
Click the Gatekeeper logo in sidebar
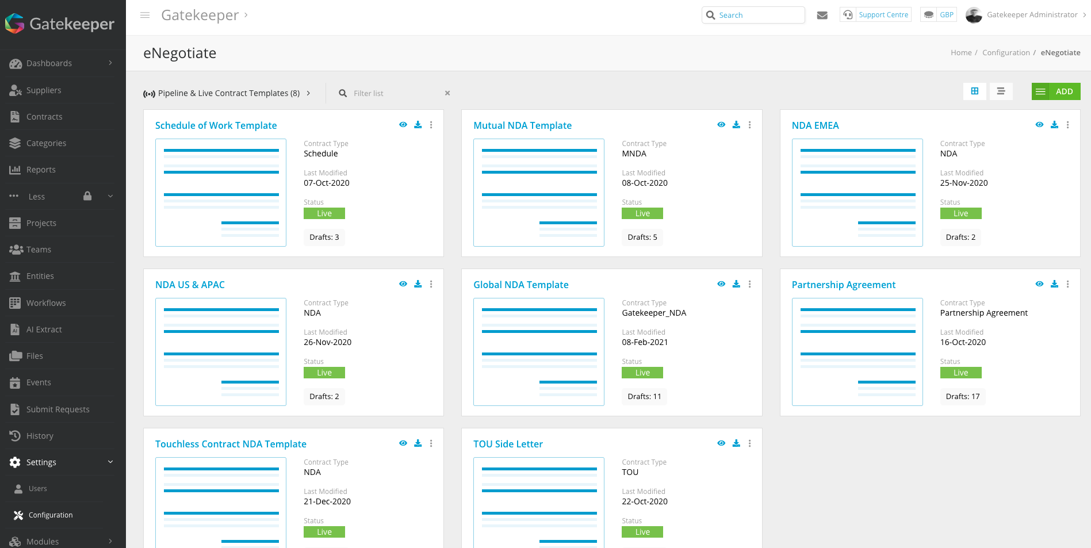[60, 24]
